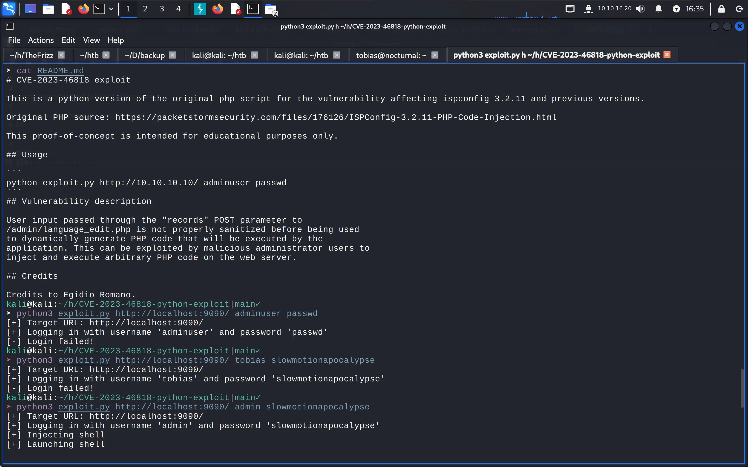The width and height of the screenshot is (748, 467).
Task: Open the Help menu
Action: pyautogui.click(x=116, y=40)
